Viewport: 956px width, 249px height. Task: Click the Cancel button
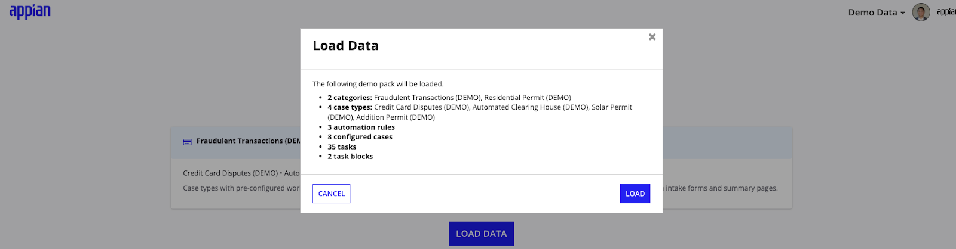[x=331, y=194]
